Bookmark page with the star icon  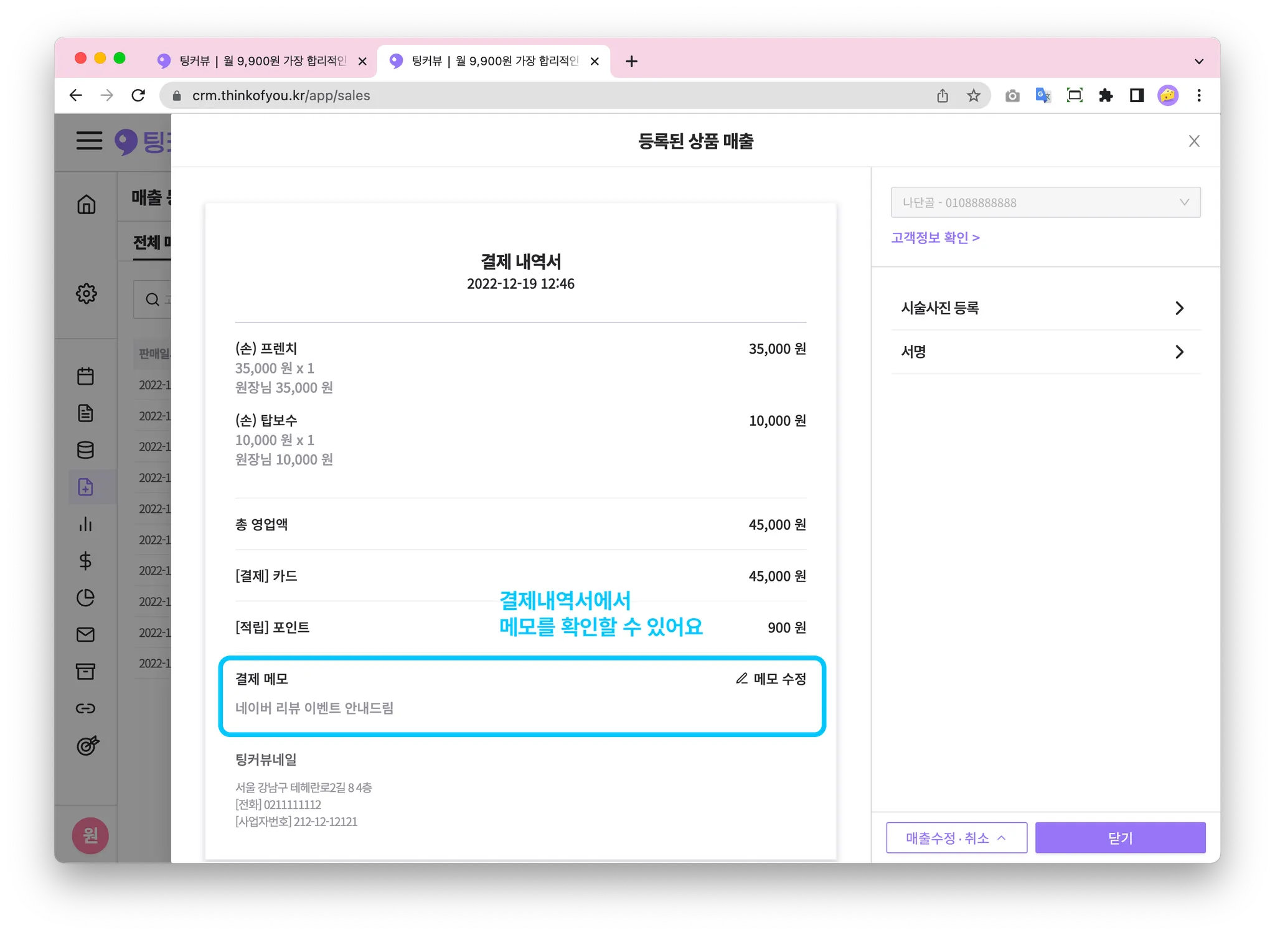pos(974,95)
